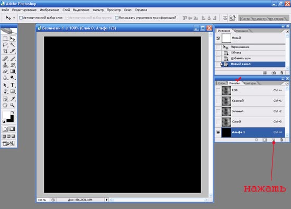This screenshot has height=209, width=291.
Task: Select the Healing Brush tool
Action: pyautogui.click(x=5, y=59)
